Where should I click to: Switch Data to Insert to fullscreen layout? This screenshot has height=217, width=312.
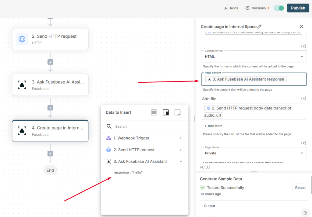click(x=154, y=112)
